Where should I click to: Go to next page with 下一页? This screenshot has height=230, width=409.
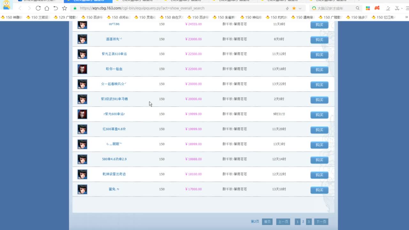(321, 222)
